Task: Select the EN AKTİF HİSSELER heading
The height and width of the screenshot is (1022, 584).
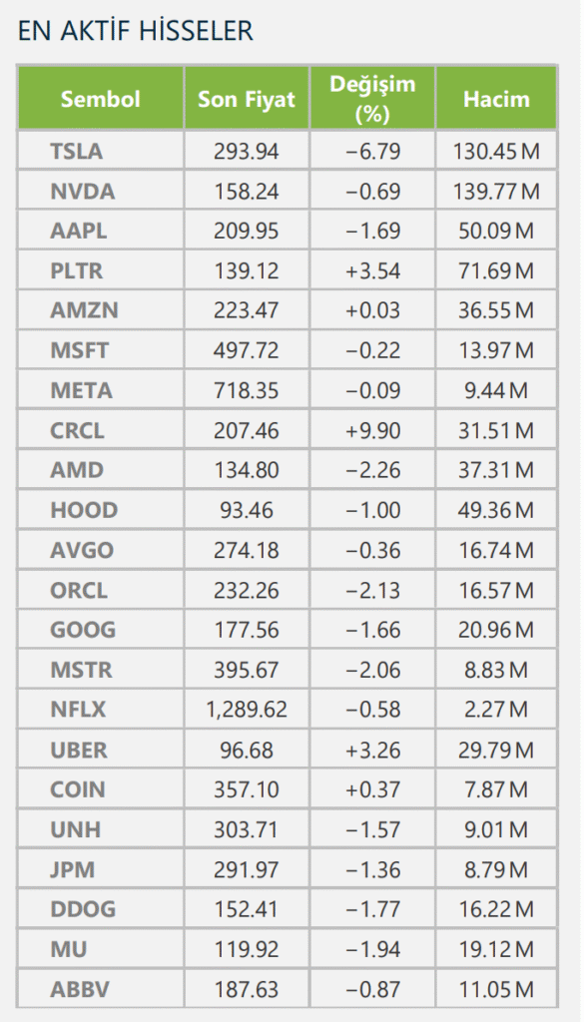Action: (136, 31)
